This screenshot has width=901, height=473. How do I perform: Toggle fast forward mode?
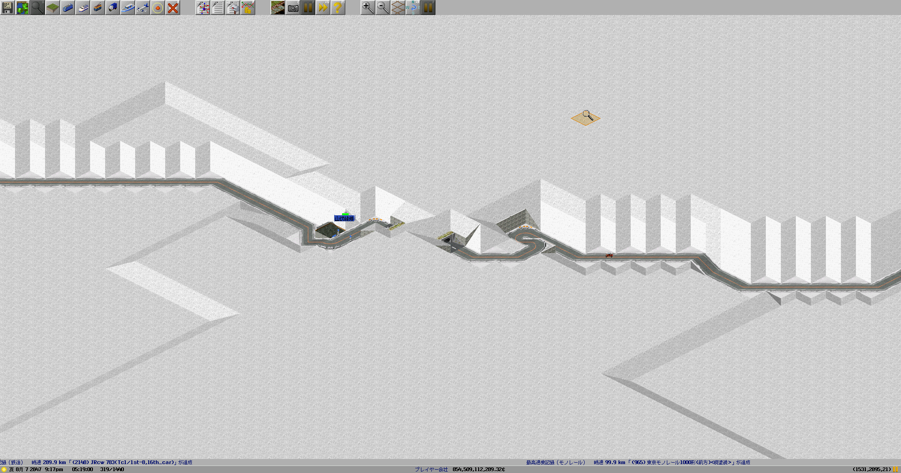(x=323, y=8)
